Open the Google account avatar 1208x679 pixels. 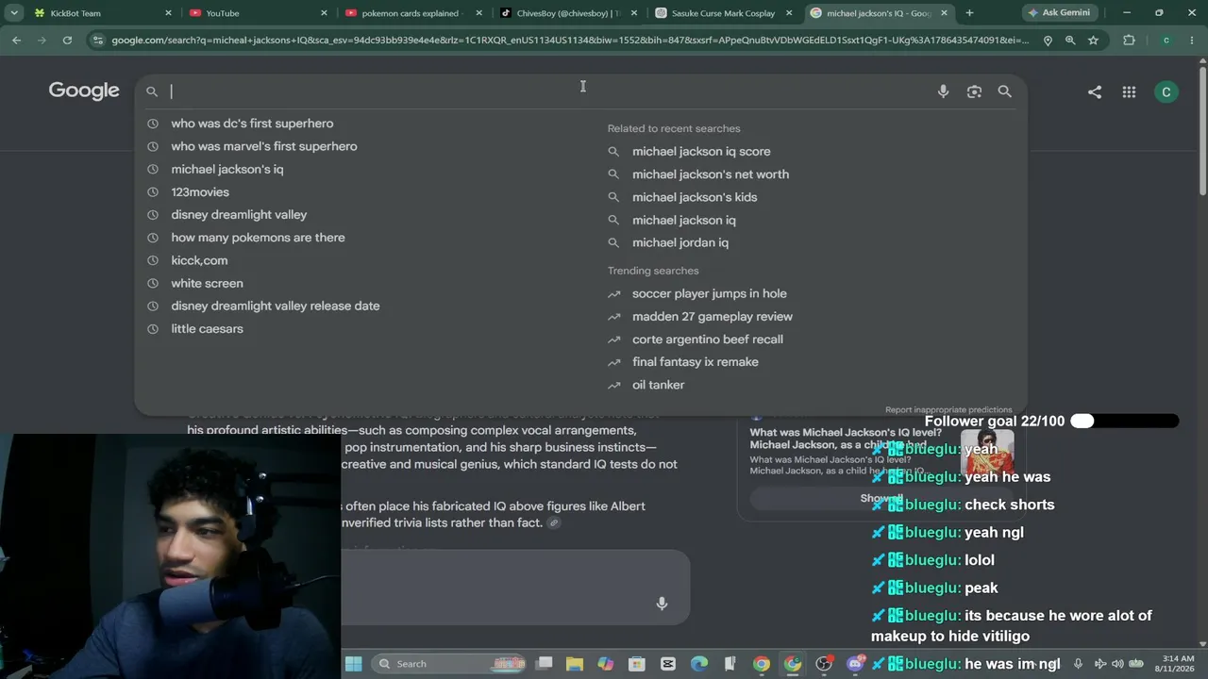coord(1166,91)
